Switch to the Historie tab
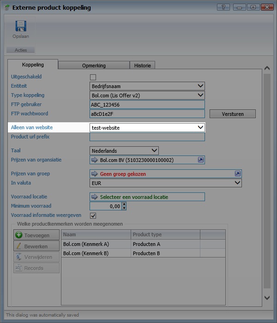This screenshot has width=277, height=323. pos(142,66)
